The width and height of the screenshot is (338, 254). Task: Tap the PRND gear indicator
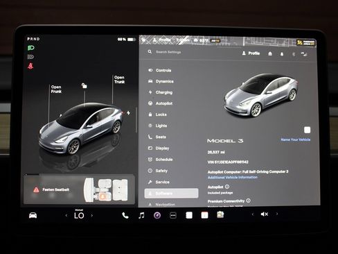(x=33, y=39)
